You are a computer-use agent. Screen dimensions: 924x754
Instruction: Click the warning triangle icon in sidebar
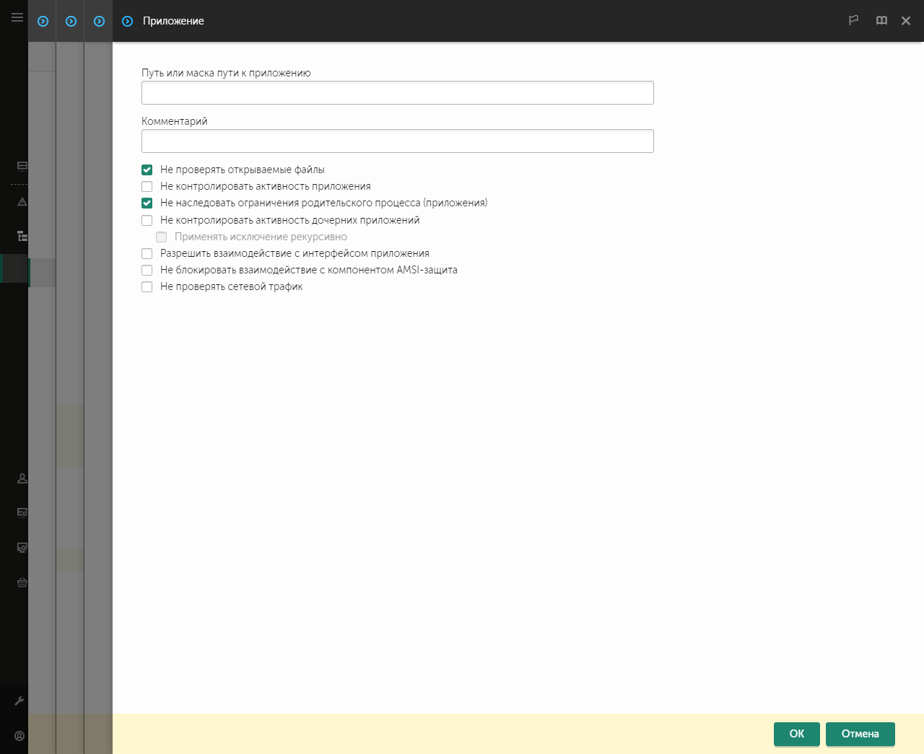click(x=22, y=202)
